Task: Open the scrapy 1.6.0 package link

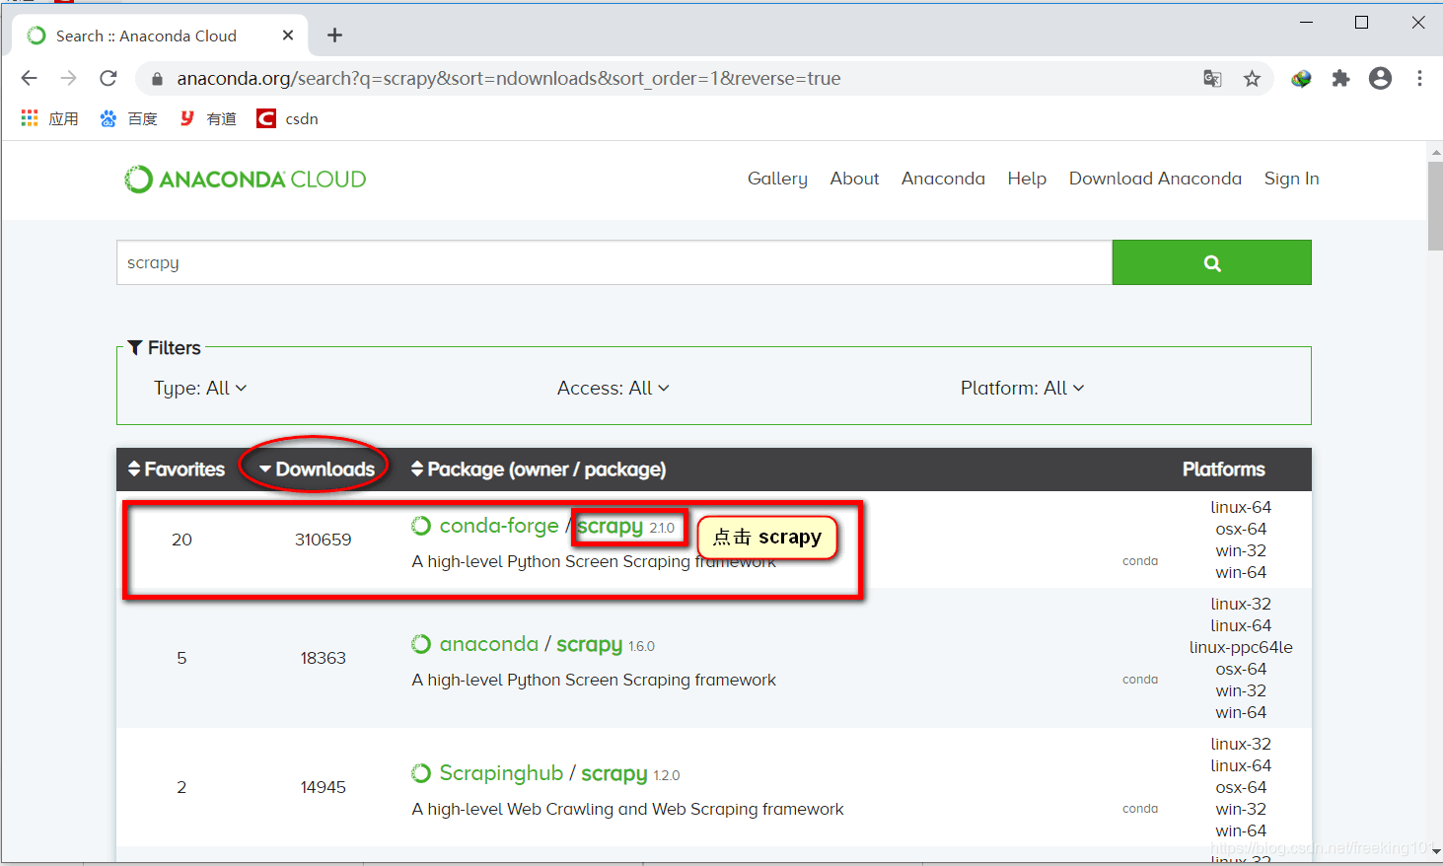Action: 589,645
